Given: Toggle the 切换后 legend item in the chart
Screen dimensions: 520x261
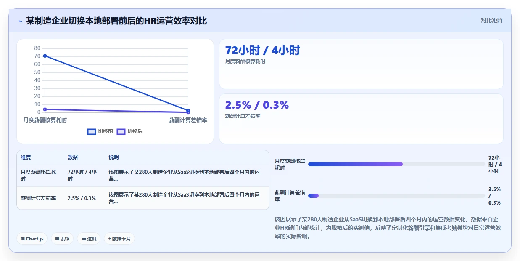Looking at the screenshot, I should [129, 131].
